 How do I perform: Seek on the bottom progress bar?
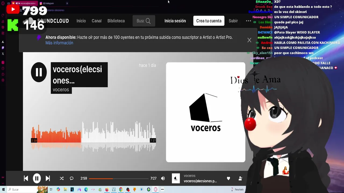click(x=119, y=179)
